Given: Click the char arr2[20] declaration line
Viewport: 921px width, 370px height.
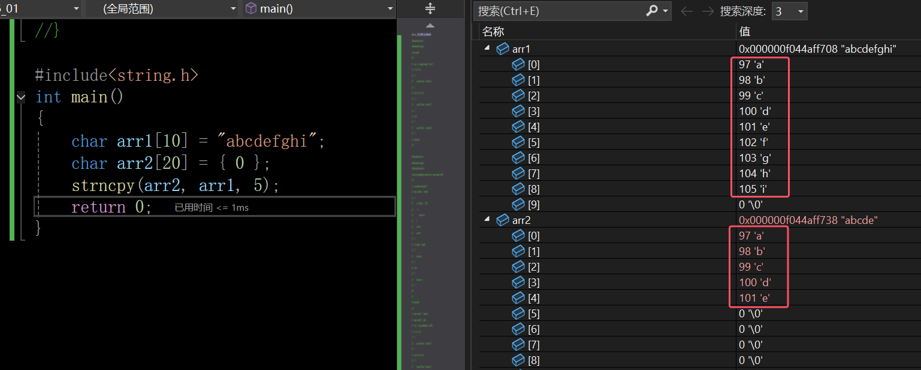Looking at the screenshot, I should 171,163.
